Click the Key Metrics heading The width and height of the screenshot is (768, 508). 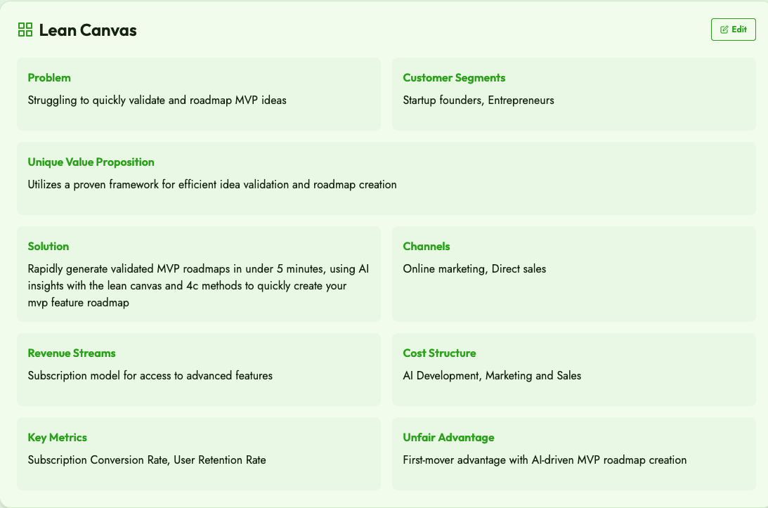tap(58, 438)
